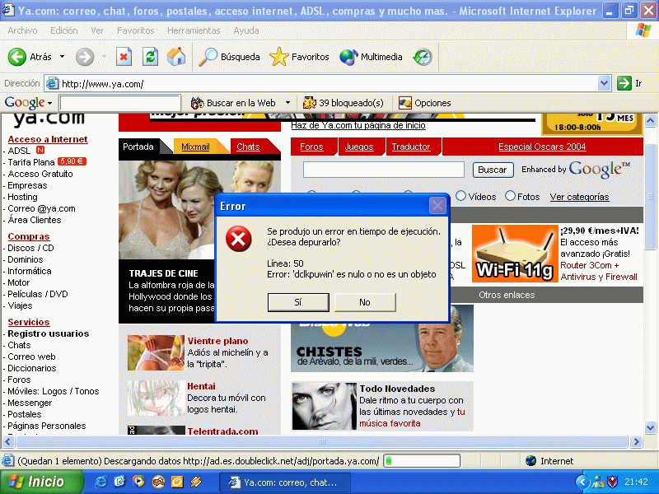Viewport: 659px width, 494px height.
Task: Switch to the Mixmail tab
Action: click(x=195, y=147)
